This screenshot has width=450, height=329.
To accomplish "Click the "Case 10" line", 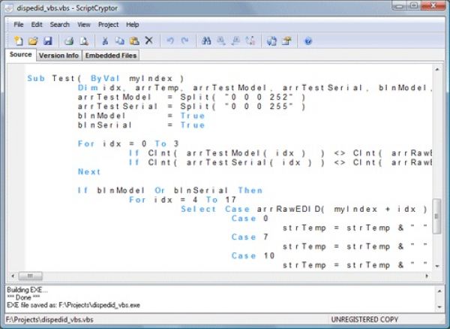I will [x=253, y=255].
